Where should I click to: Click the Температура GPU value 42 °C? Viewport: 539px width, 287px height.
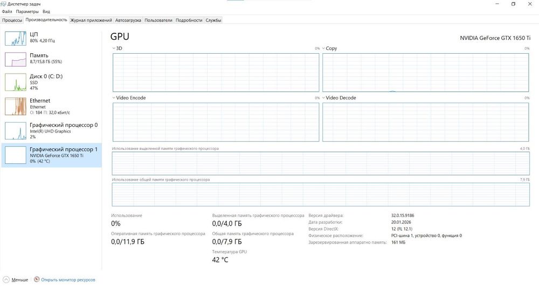[x=220, y=260]
